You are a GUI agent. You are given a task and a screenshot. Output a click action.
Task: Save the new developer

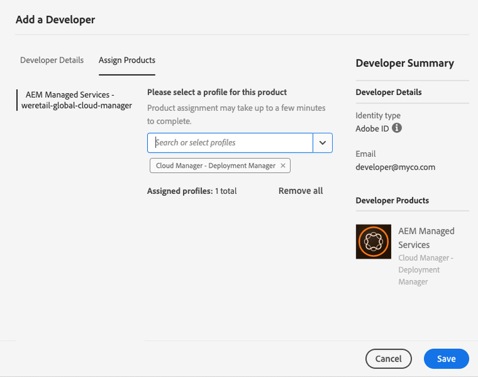(446, 359)
